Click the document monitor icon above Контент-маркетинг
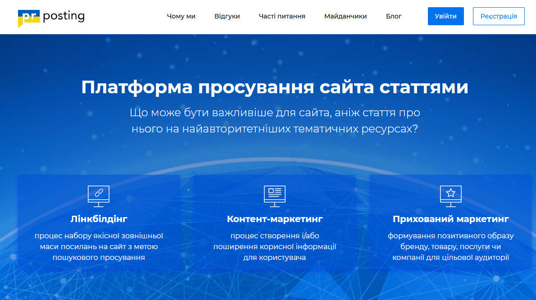Screen dimensions: 536x300 [x=274, y=195]
